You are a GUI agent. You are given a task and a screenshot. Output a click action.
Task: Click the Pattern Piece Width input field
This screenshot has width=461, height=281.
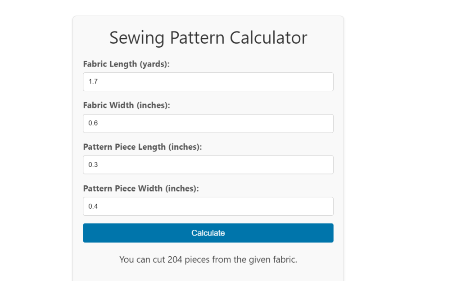point(208,206)
